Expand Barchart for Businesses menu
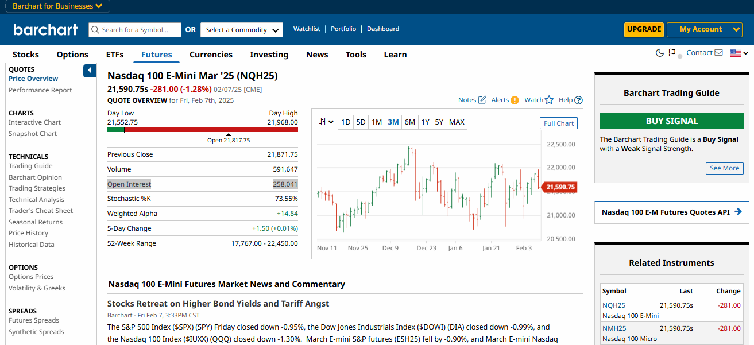754x345 pixels. [x=57, y=6]
